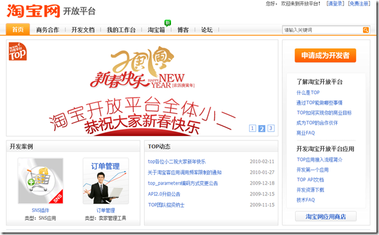Open the 订单管理 businessman thumbnail
This screenshot has height=235, width=379.
(106, 181)
